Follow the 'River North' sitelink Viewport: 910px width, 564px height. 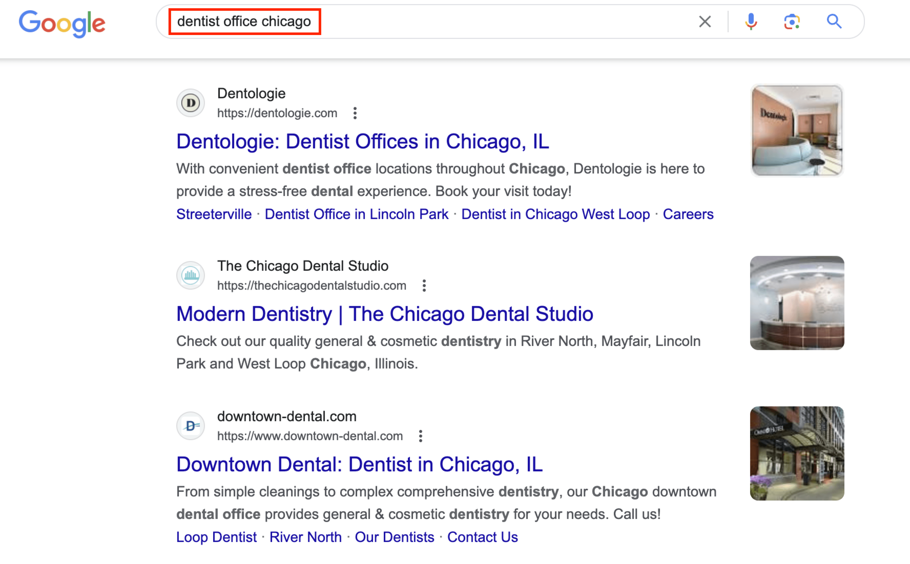coord(305,537)
